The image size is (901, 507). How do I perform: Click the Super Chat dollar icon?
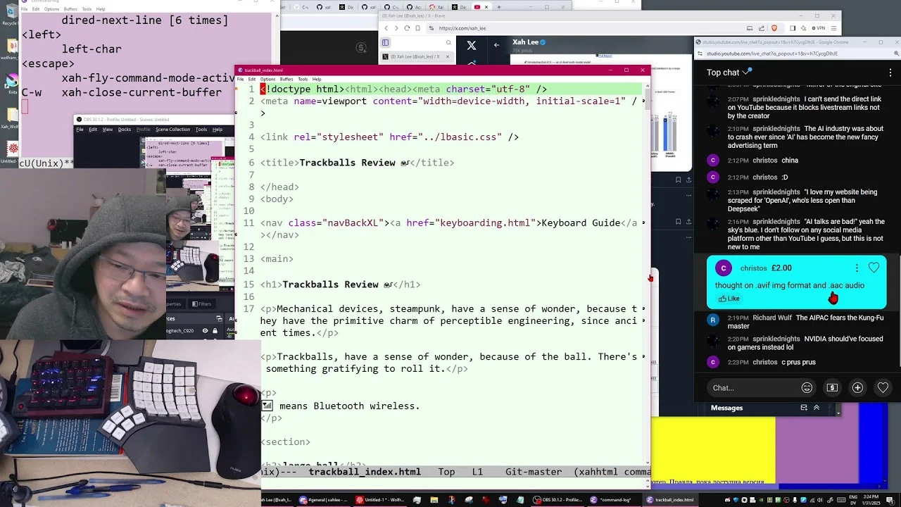tap(832, 388)
